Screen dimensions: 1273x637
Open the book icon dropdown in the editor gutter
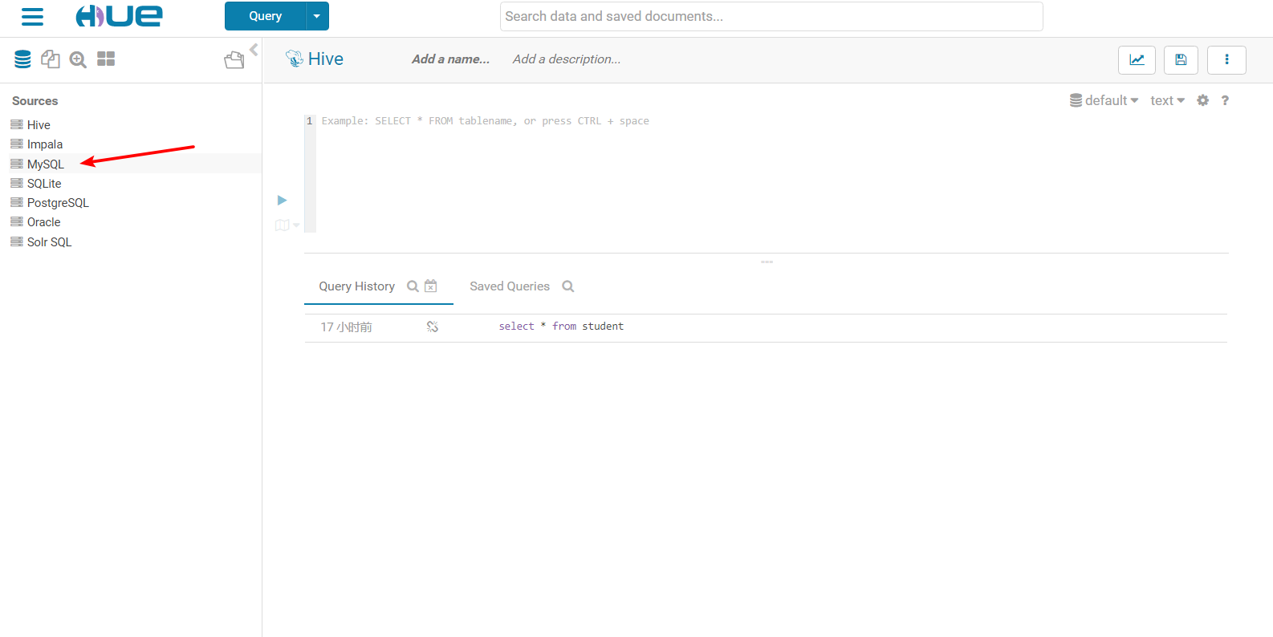pyautogui.click(x=287, y=225)
